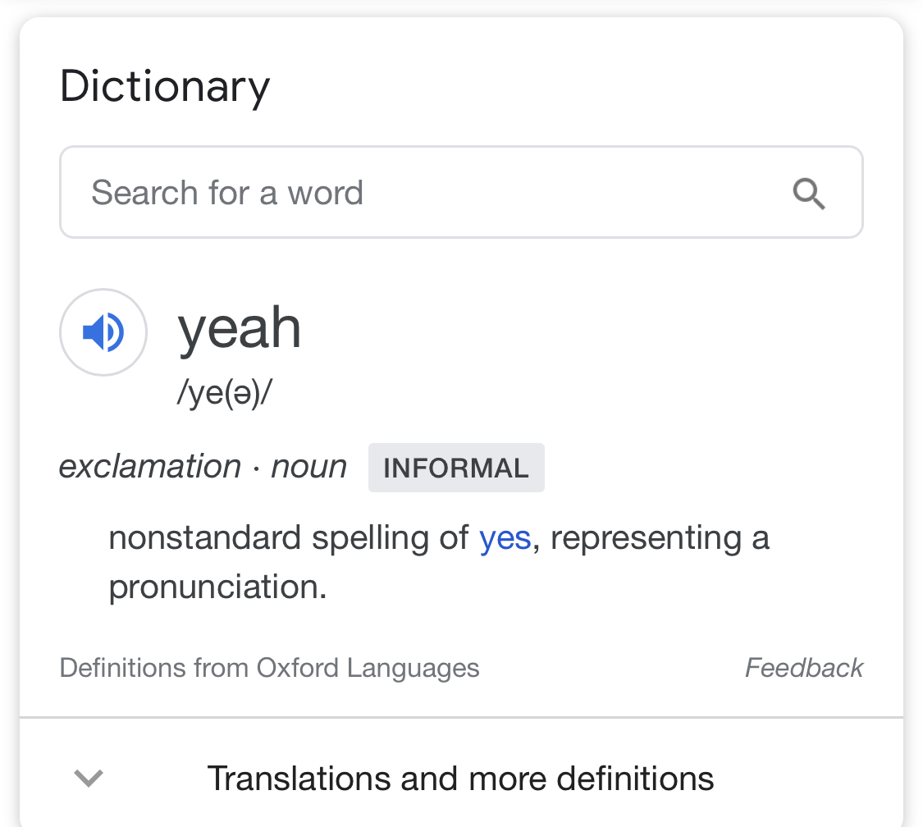
Task: Click the word "nonstandard" in the definition
Action: point(205,539)
